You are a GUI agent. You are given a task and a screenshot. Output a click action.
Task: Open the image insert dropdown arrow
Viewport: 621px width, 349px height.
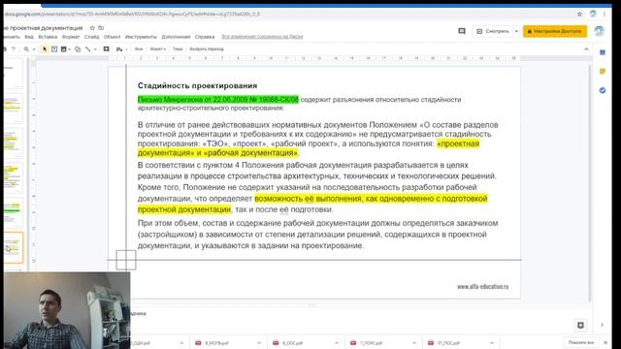tap(69, 49)
